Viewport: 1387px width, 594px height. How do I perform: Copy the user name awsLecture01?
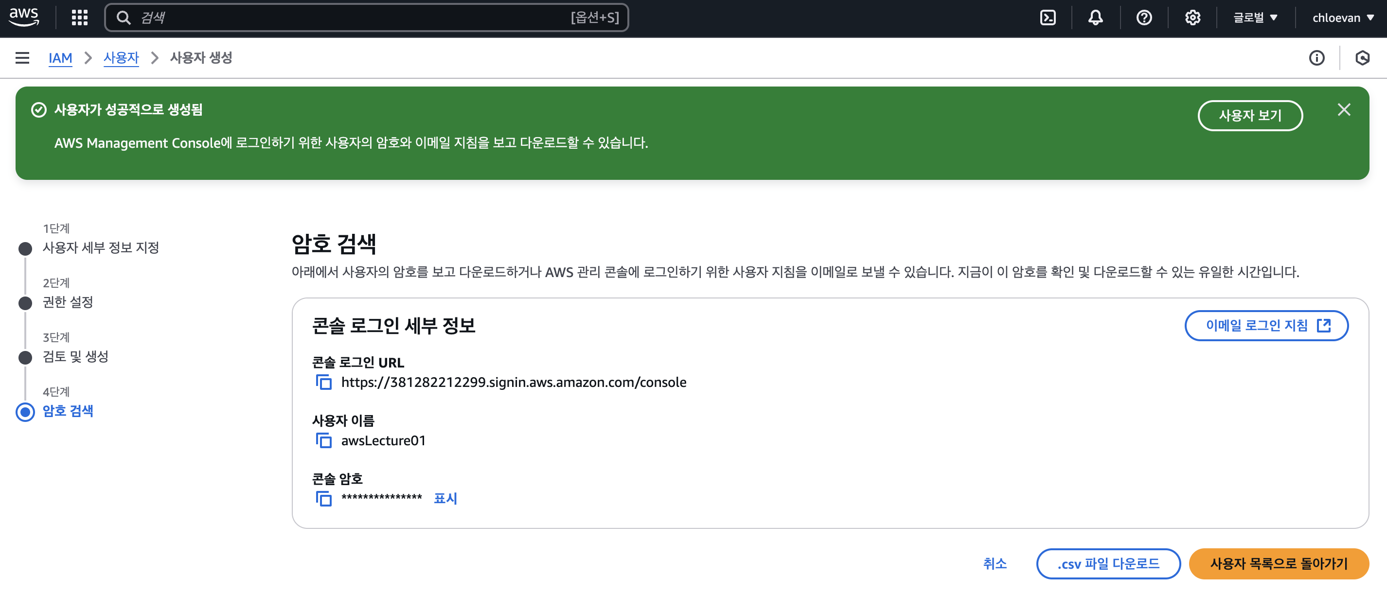323,440
